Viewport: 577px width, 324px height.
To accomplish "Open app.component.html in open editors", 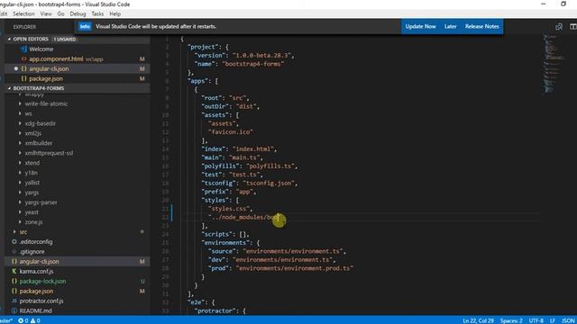I will (x=56, y=59).
